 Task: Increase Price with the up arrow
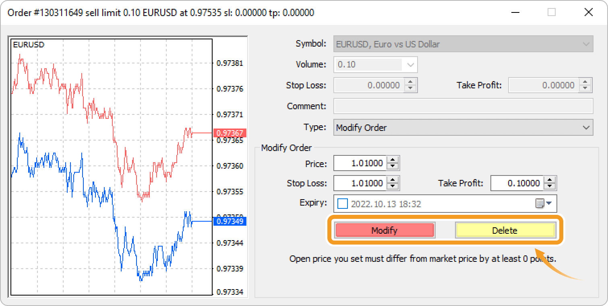coord(393,159)
